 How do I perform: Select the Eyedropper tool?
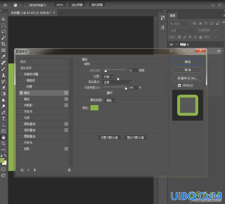pyautogui.click(x=3, y=57)
